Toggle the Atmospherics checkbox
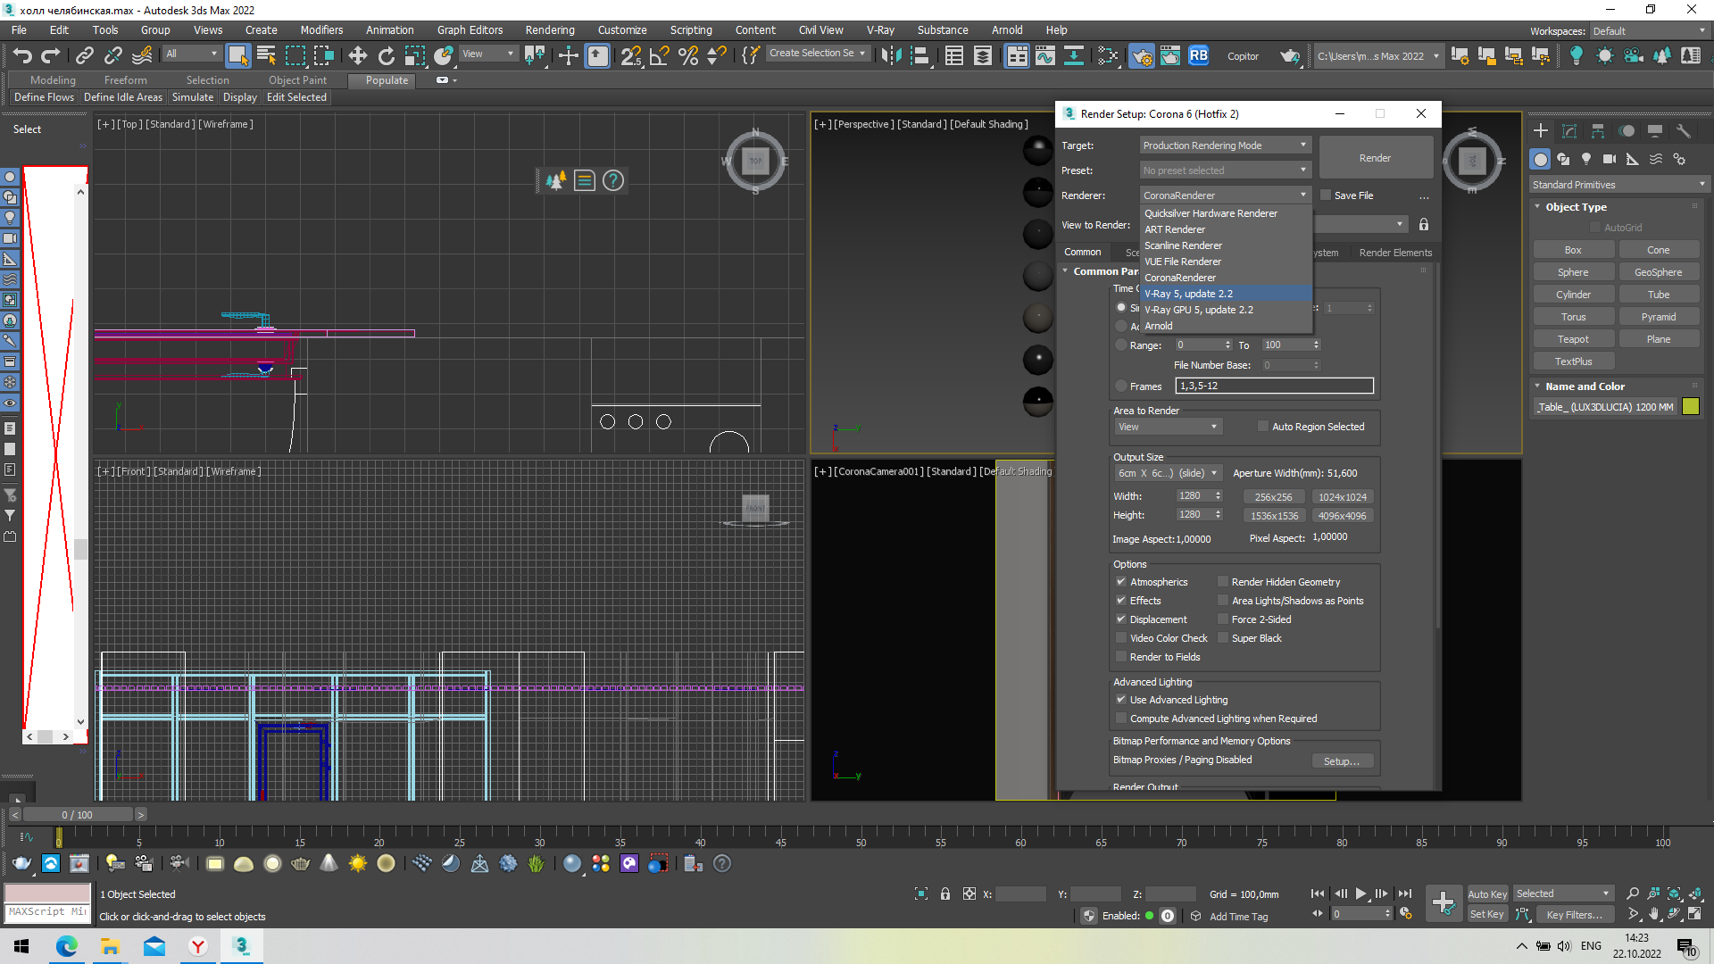This screenshot has width=1714, height=964. (x=1121, y=582)
